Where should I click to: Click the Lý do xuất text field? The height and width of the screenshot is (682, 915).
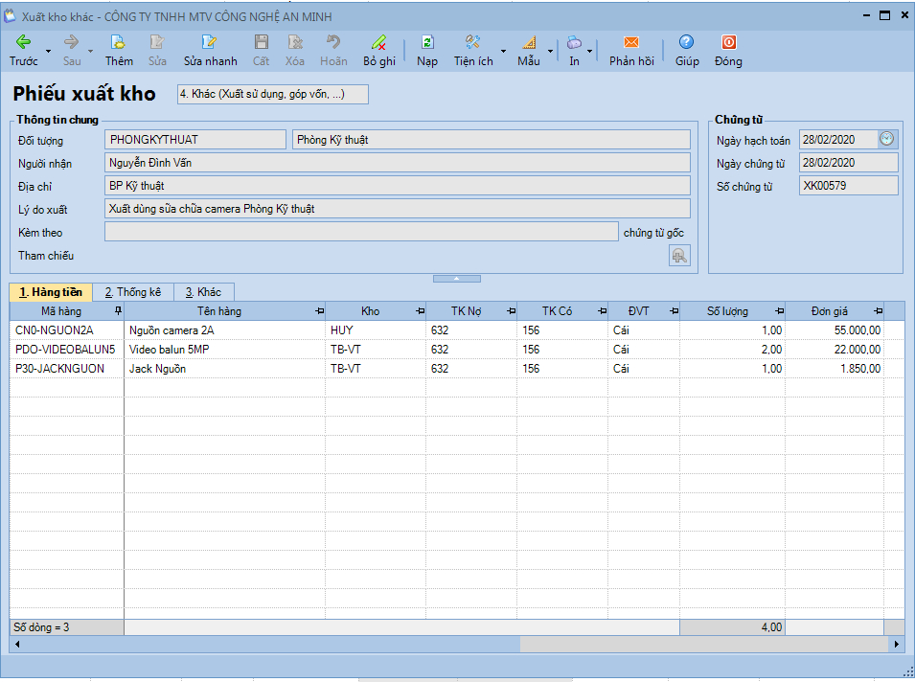click(x=397, y=209)
